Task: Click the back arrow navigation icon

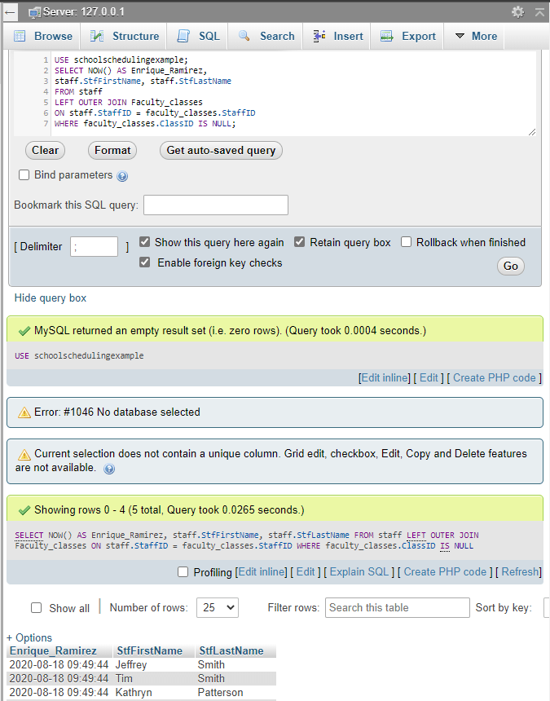Action: coord(10,12)
